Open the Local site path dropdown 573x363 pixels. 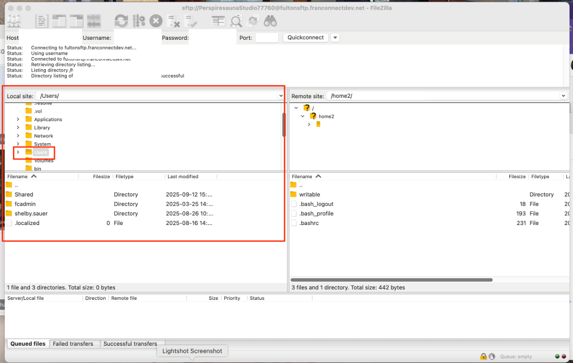281,96
